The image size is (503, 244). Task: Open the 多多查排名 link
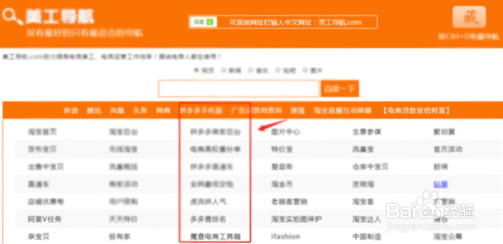click(208, 219)
